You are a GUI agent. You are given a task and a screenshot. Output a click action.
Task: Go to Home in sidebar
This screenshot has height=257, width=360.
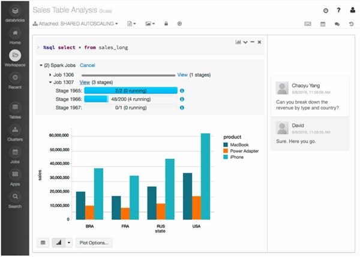15,36
